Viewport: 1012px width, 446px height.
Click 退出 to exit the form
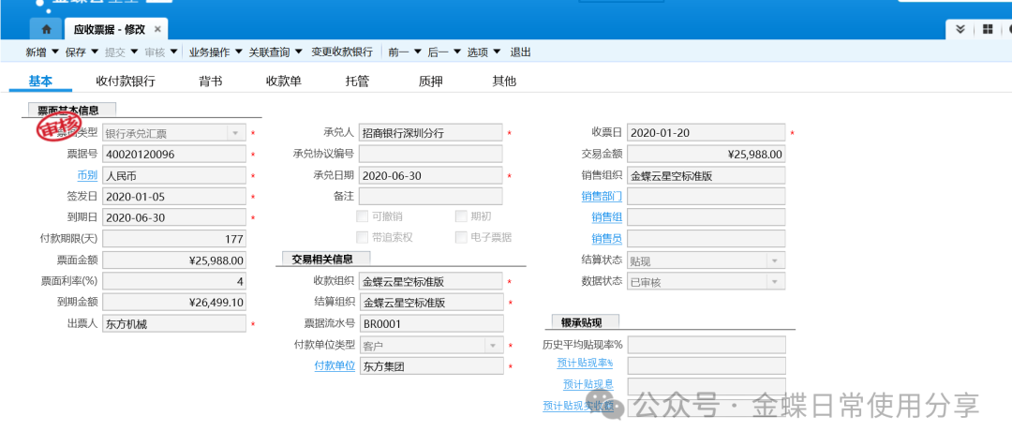(x=520, y=52)
